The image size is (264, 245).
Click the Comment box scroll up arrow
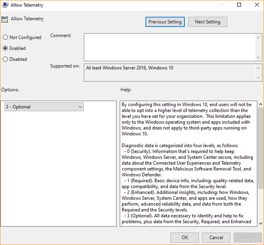tap(258, 37)
